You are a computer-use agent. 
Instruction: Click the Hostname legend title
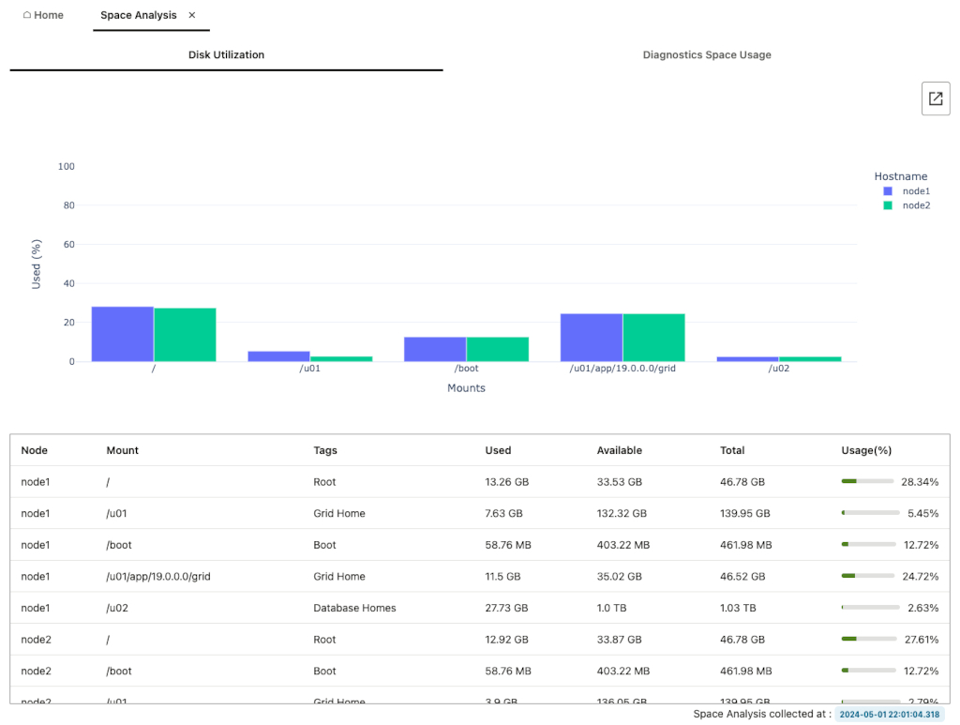coord(900,175)
